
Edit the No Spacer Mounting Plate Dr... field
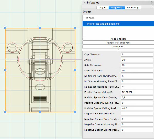click(137, 87)
